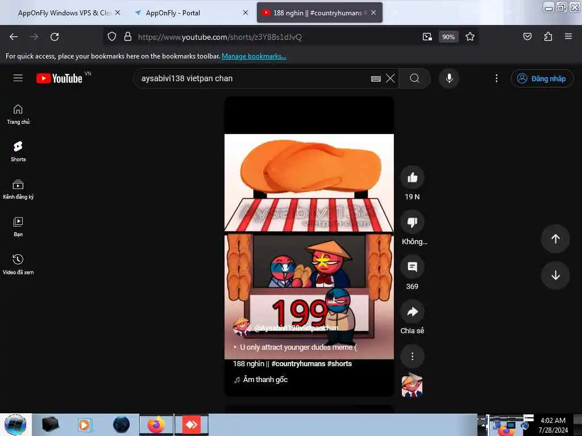Dislike the short with thumbs down
This screenshot has height=436, width=582.
coord(413,222)
